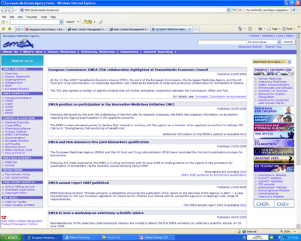The height and width of the screenshot is (241, 301).
Task: Click the red Stop loading icon
Action: 240,10
